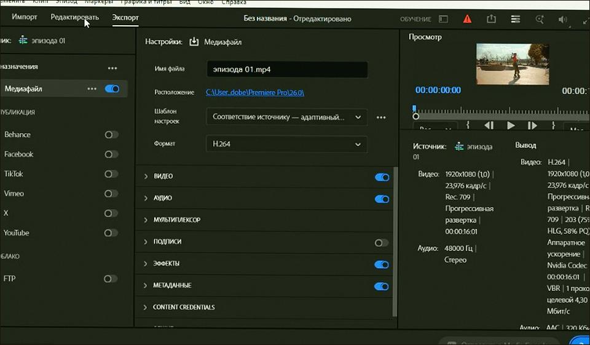The width and height of the screenshot is (590, 345).
Task: Open the Шаблон настроек preset dropdown
Action: pos(287,117)
